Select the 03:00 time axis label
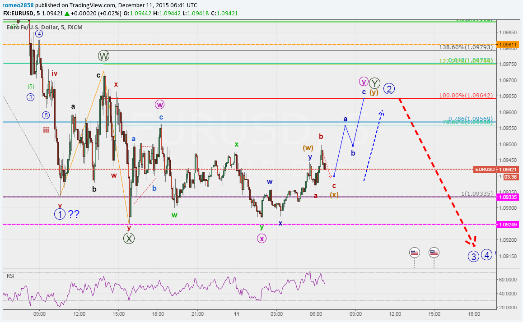This screenshot has height=322, width=523. pos(276,314)
